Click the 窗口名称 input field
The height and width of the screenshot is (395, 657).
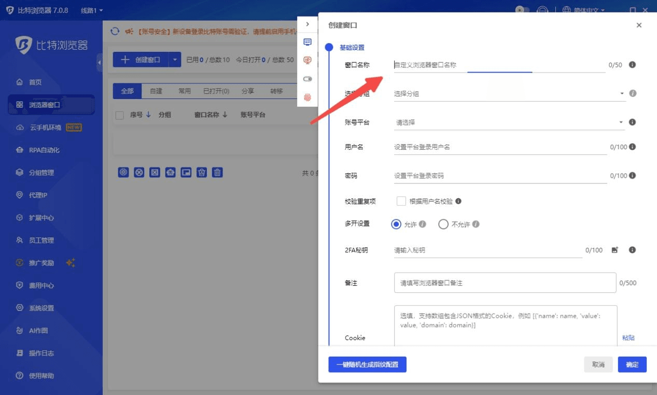click(498, 65)
